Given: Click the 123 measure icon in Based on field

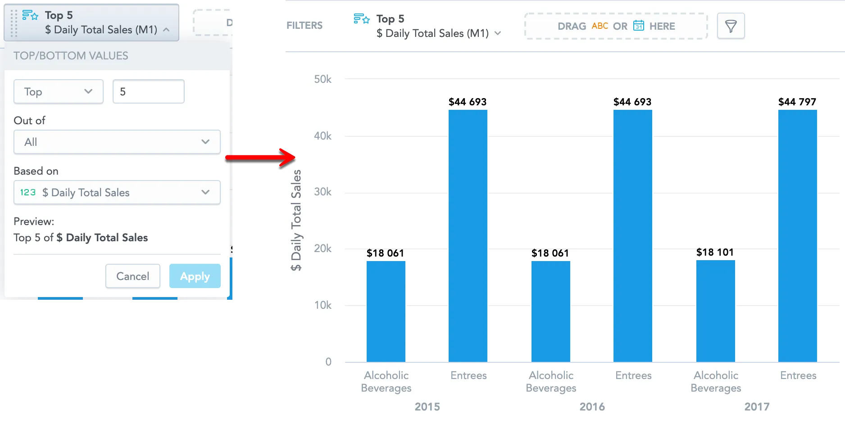Looking at the screenshot, I should (x=27, y=192).
